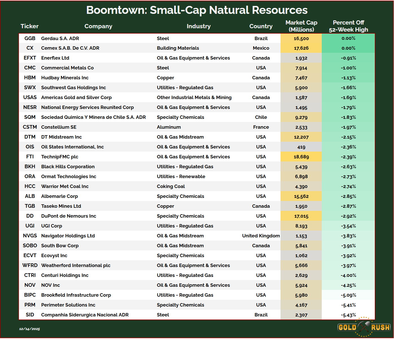Screen dimensions: 394x339
Task: Click the yellow 18,689 market cap cell
Action: click(301, 157)
